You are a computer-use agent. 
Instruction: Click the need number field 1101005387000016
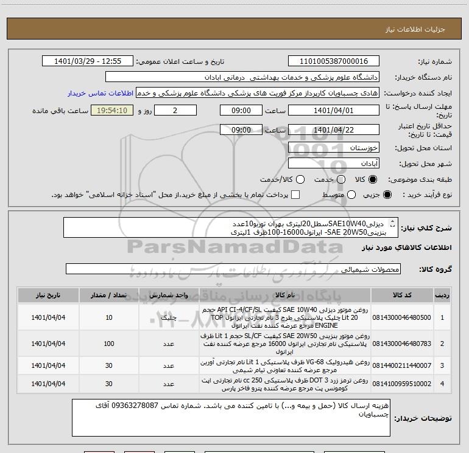coord(334,61)
